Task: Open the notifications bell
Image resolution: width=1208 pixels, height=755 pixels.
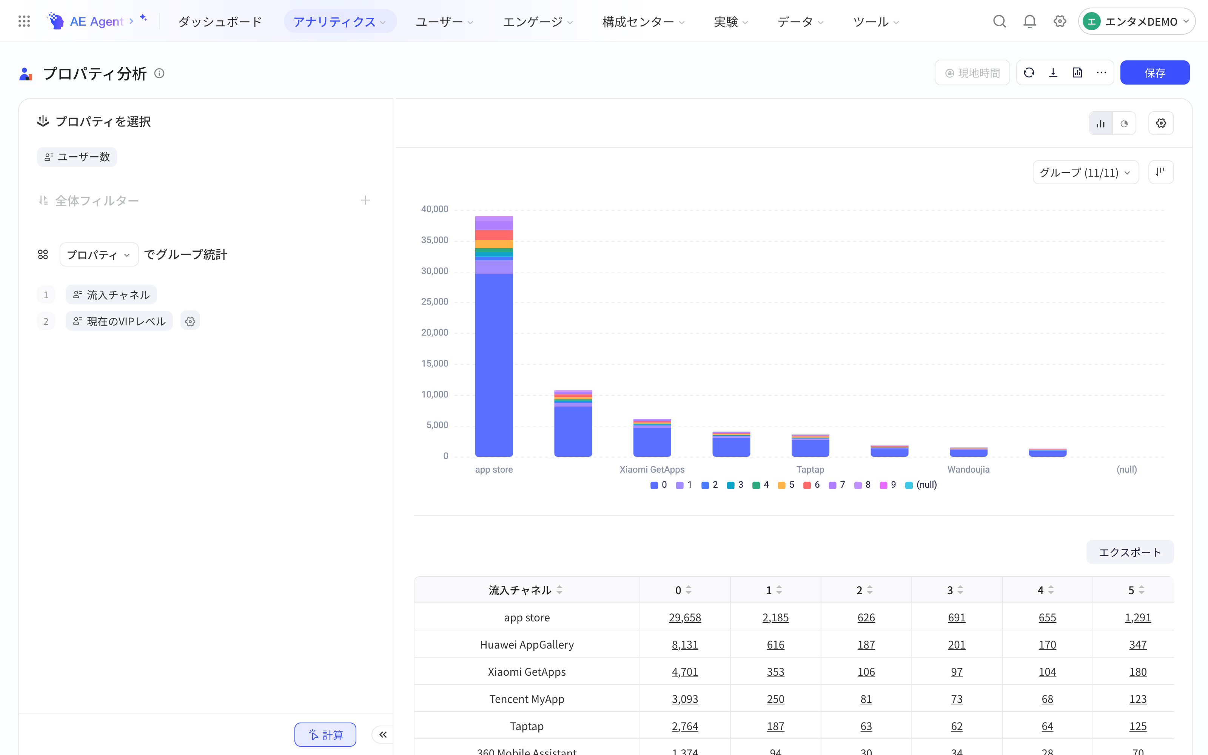Action: pyautogui.click(x=1029, y=21)
